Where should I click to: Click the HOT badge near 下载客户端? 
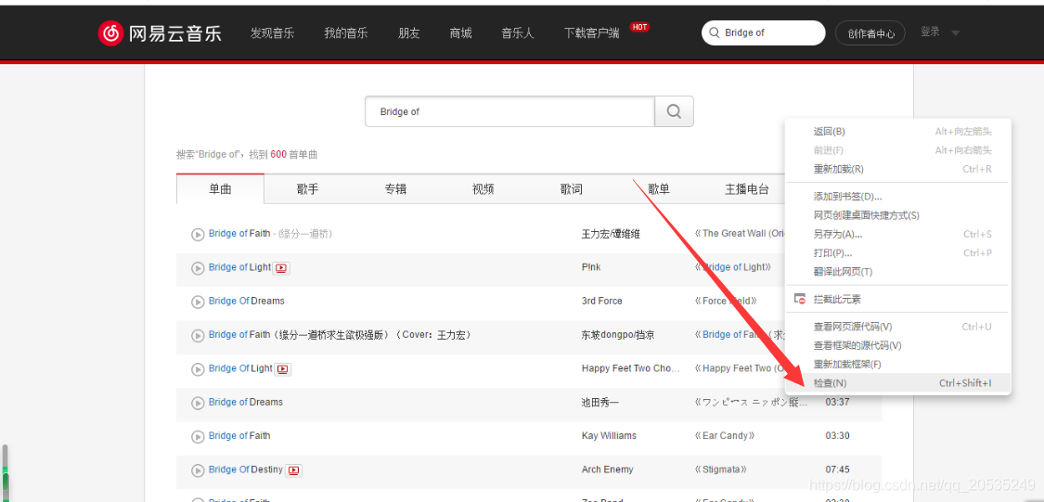[639, 27]
